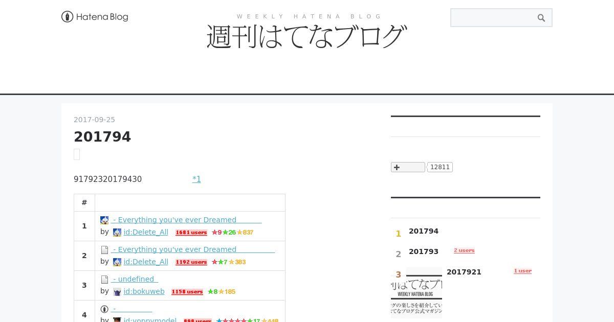Image resolution: width=614 pixels, height=322 pixels.
Task: Click rank 1 Delete_All avatar icon
Action: (117, 233)
